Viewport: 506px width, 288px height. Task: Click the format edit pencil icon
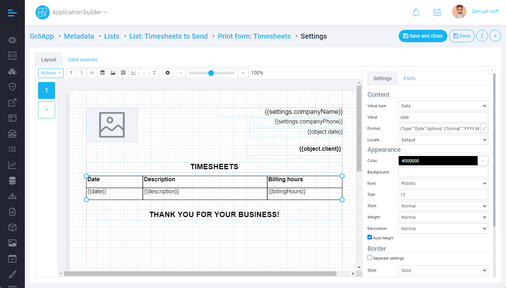484,128
